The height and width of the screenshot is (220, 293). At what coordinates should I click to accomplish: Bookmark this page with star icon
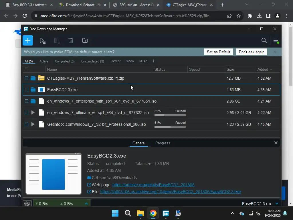point(238,16)
